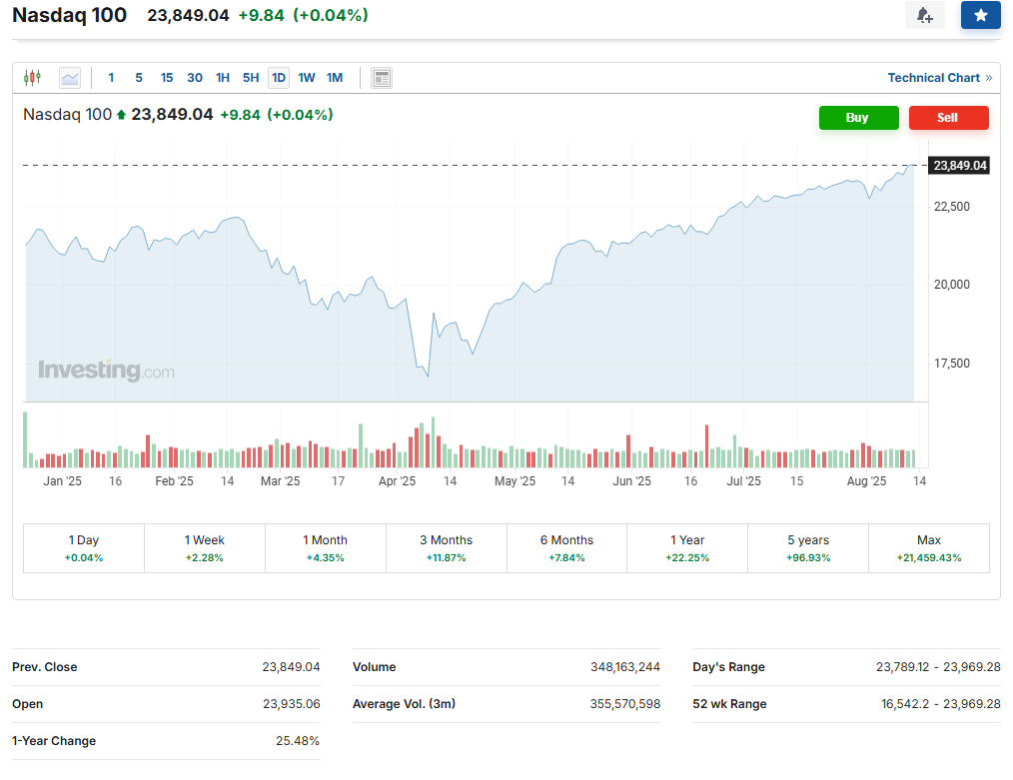Select the 5 years range tab
1013x780 pixels.
[x=808, y=548]
